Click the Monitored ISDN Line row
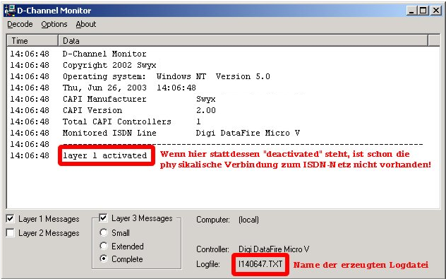Image resolution: width=446 pixels, height=279 pixels. [x=223, y=133]
